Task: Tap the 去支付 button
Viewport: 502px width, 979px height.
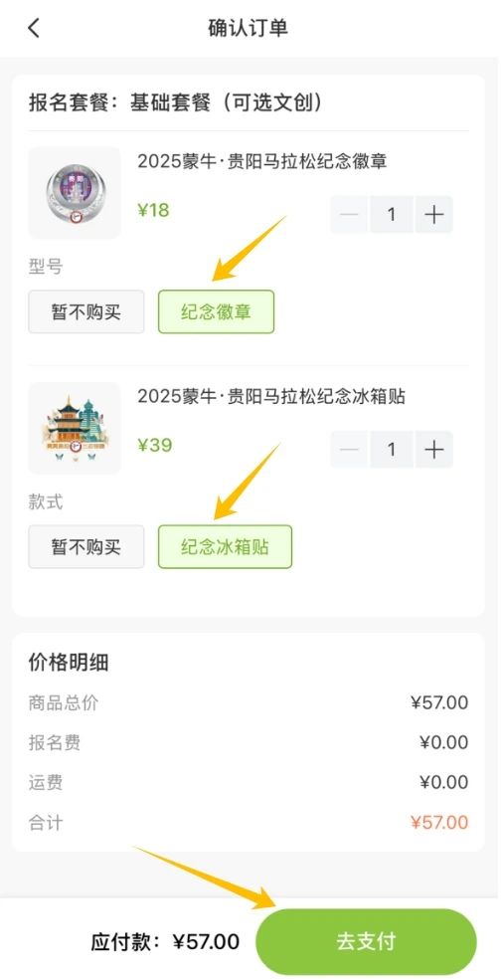Action: [x=366, y=941]
